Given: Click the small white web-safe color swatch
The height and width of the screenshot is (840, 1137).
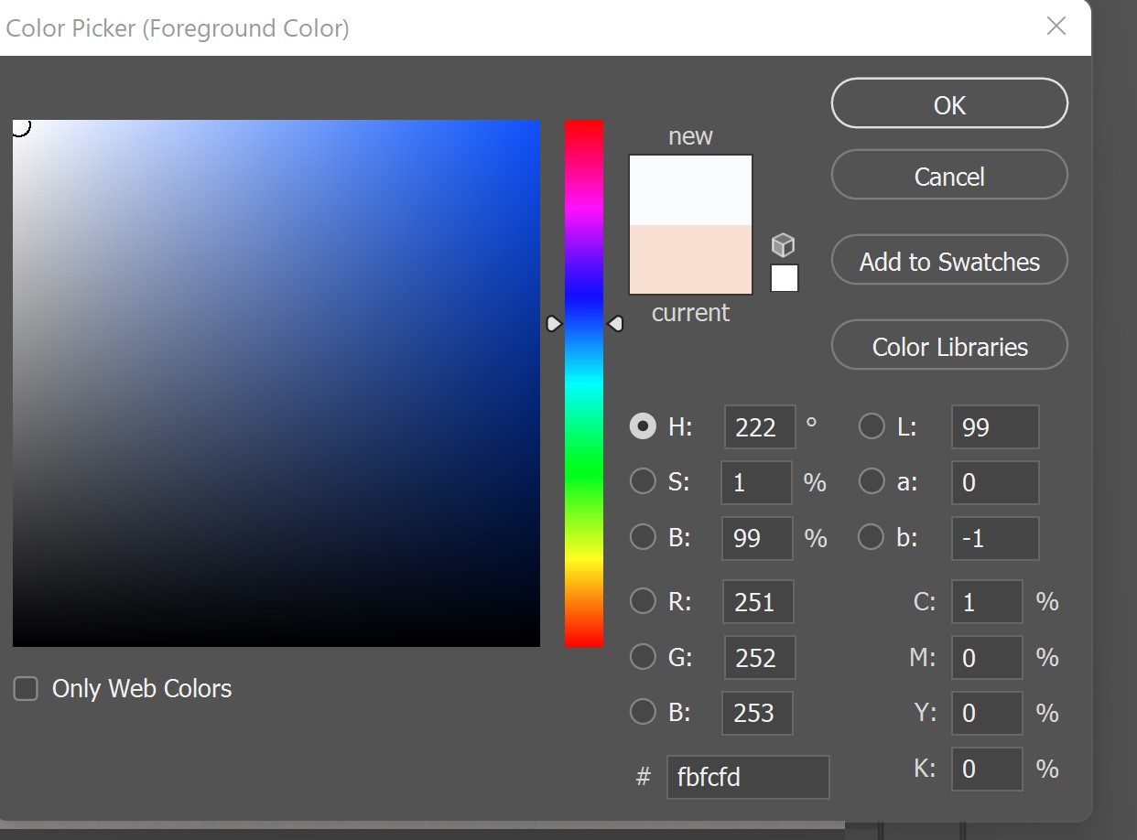Looking at the screenshot, I should pos(785,278).
